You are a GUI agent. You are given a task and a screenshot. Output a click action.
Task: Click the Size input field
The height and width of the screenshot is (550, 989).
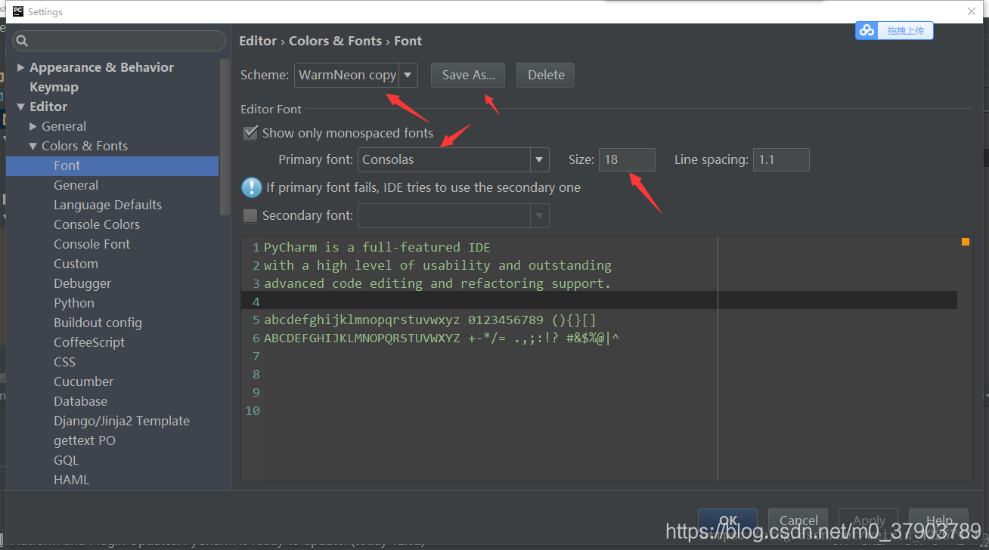tap(628, 159)
